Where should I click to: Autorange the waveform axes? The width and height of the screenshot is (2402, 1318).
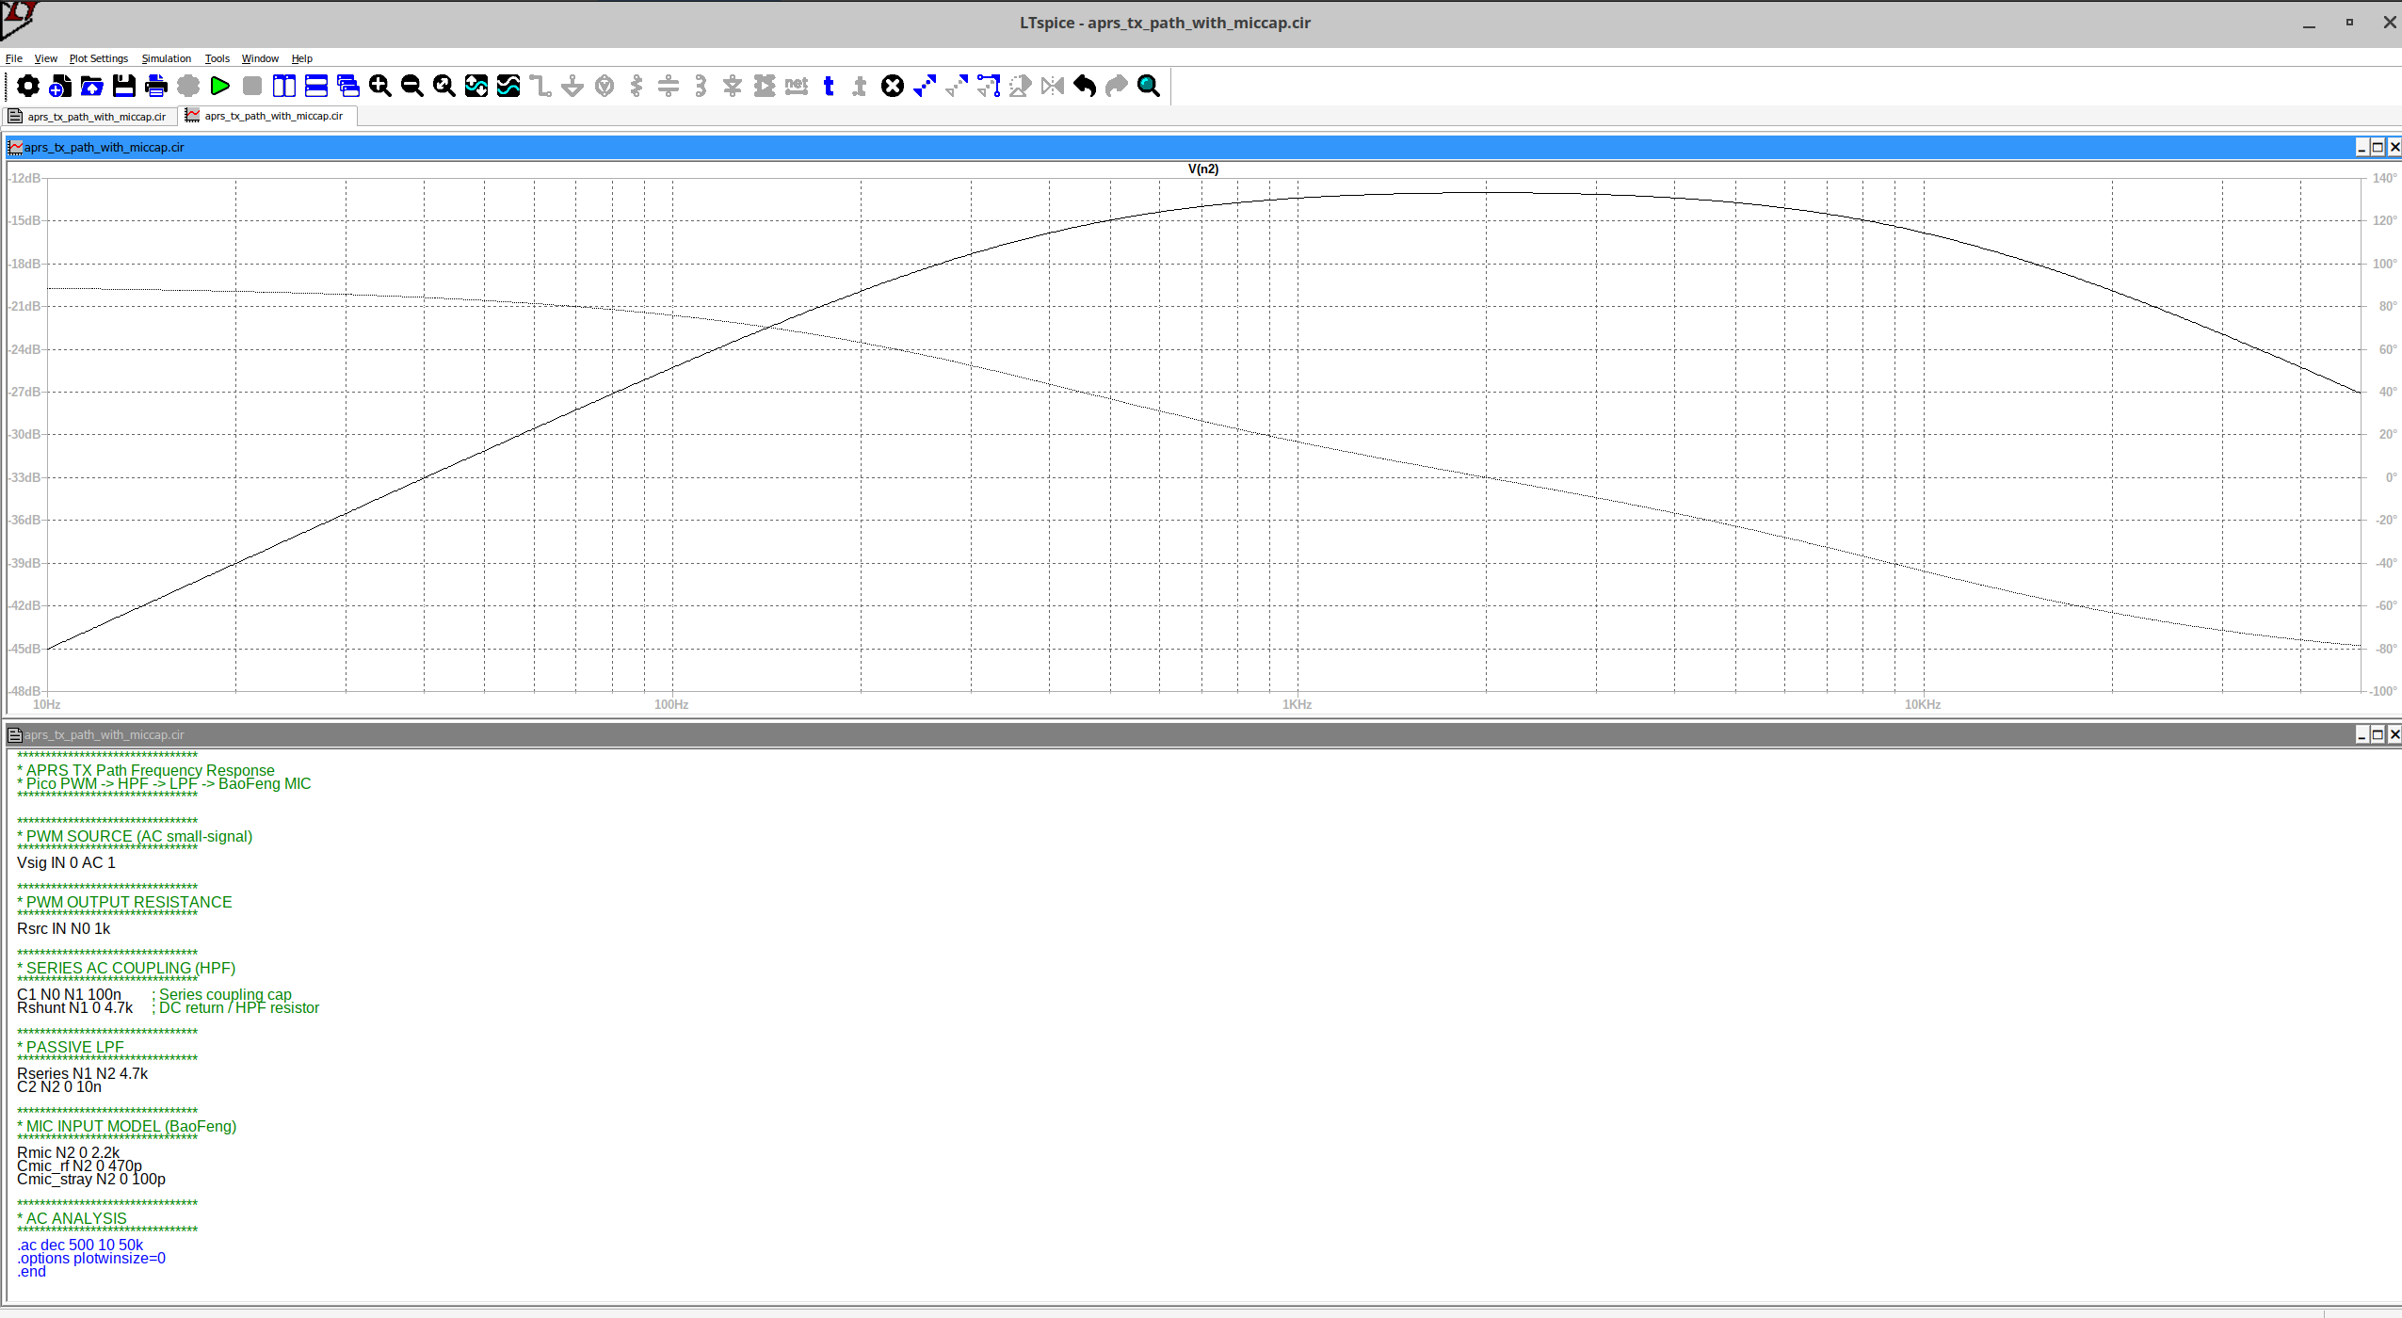[x=476, y=86]
